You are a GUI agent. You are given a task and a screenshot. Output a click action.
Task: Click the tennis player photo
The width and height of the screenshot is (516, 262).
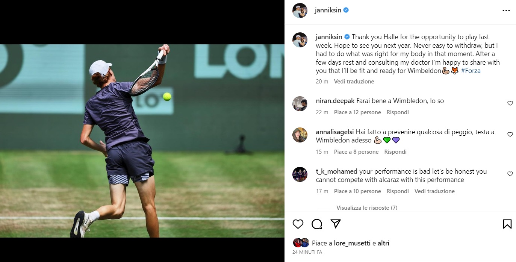tap(142, 141)
